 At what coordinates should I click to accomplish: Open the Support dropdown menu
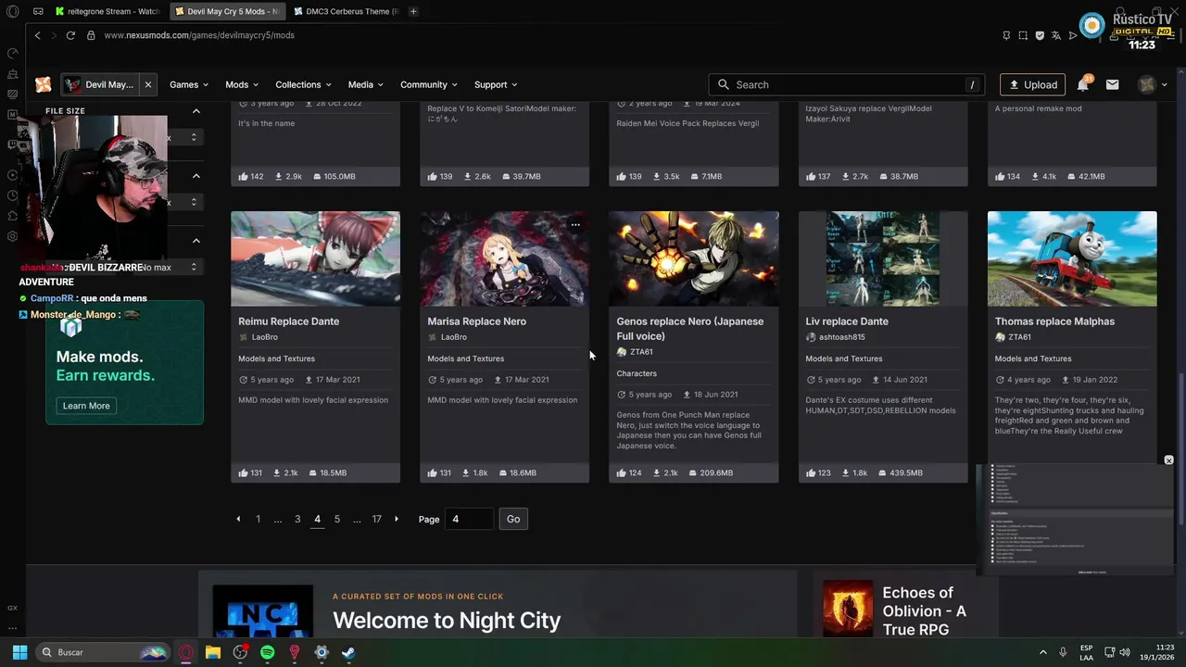point(496,84)
